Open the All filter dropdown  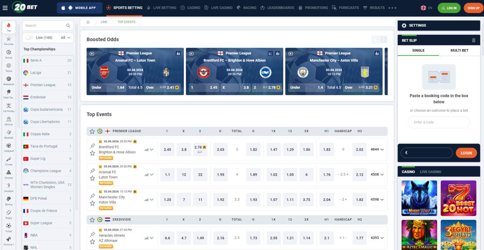[x=65, y=37]
